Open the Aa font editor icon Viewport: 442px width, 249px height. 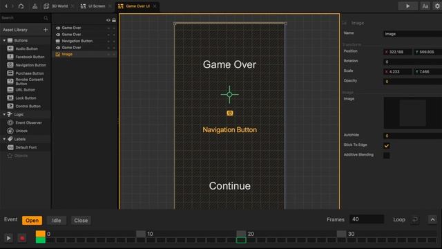(x=425, y=6)
